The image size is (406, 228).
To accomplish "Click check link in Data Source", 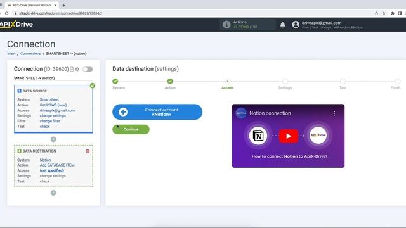I will 44,127.
